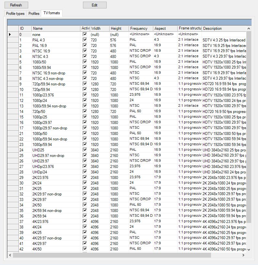Toggle Active checkbox for 1080p/24
Image resolution: width=258 pixels, height=265 pixels.
[x=85, y=100]
